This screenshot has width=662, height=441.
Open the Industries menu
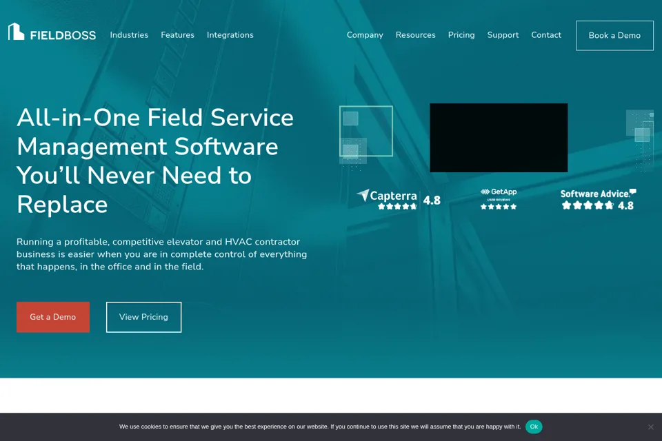[x=129, y=35]
